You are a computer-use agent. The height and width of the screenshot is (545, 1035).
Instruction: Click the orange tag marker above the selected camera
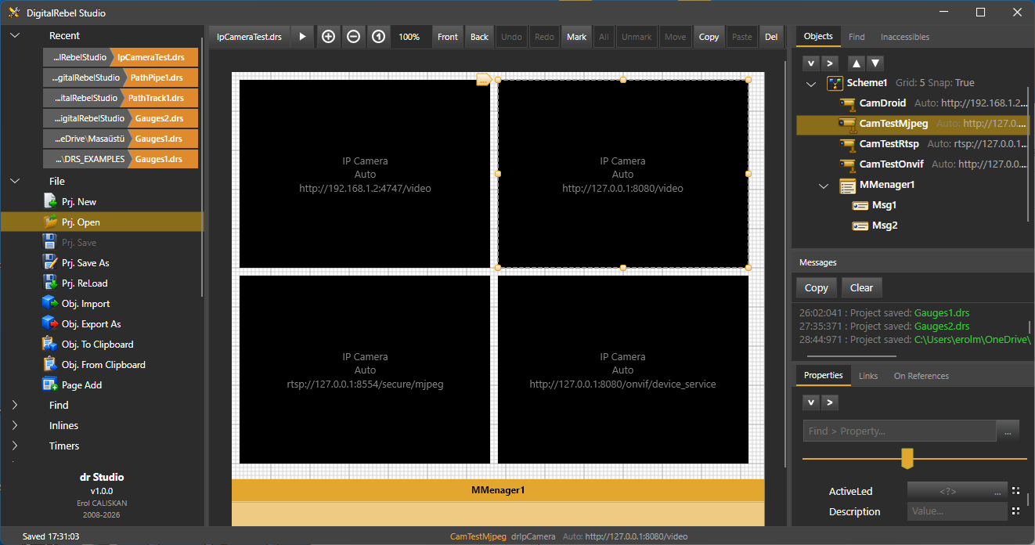click(x=484, y=79)
